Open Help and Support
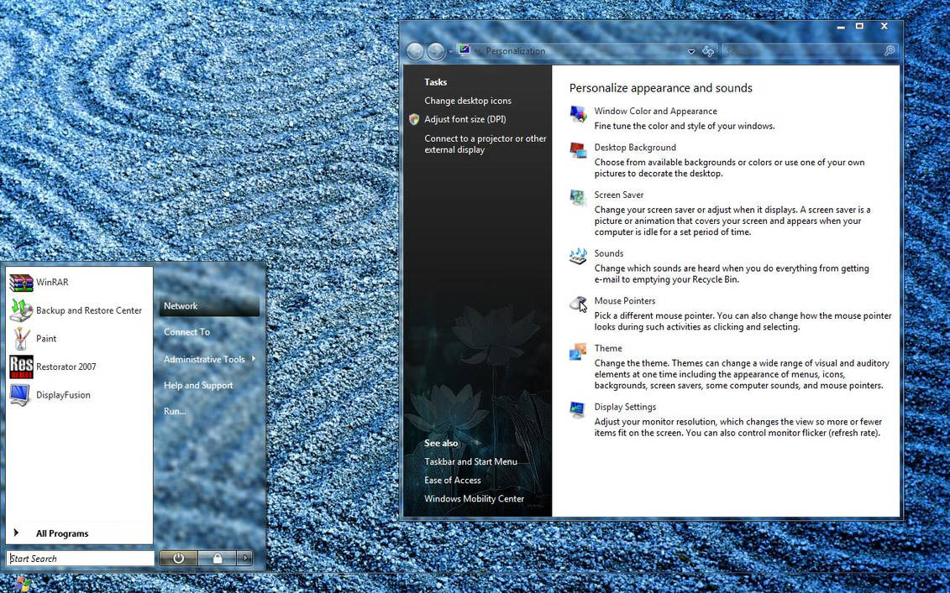The width and height of the screenshot is (950, 593). [x=198, y=386]
